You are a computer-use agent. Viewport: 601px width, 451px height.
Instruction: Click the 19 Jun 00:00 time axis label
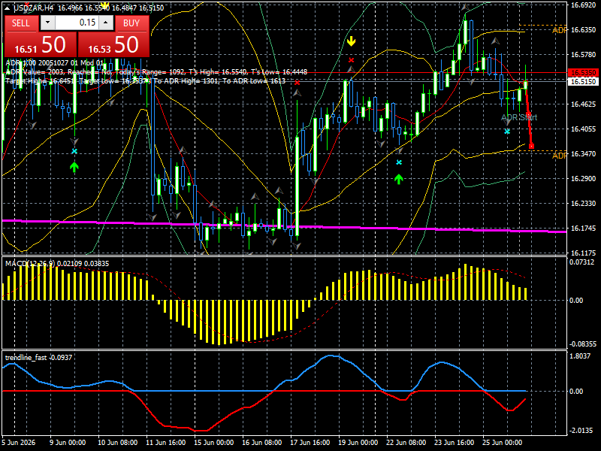click(358, 442)
